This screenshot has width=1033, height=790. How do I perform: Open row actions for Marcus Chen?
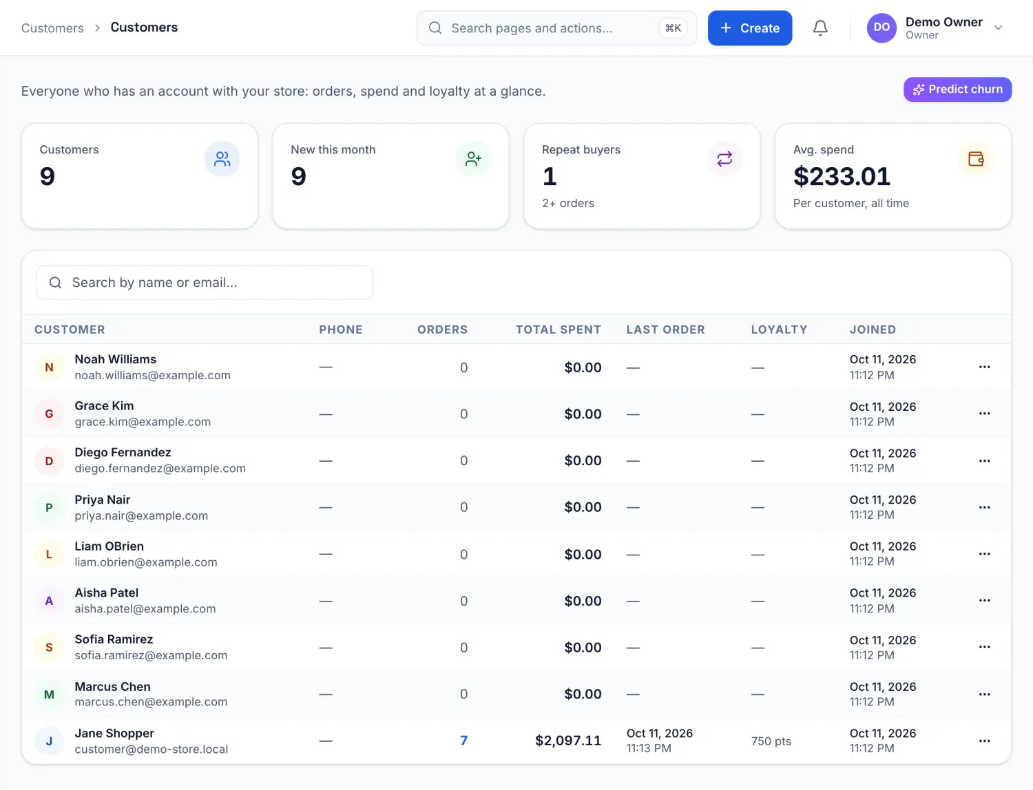pos(985,694)
